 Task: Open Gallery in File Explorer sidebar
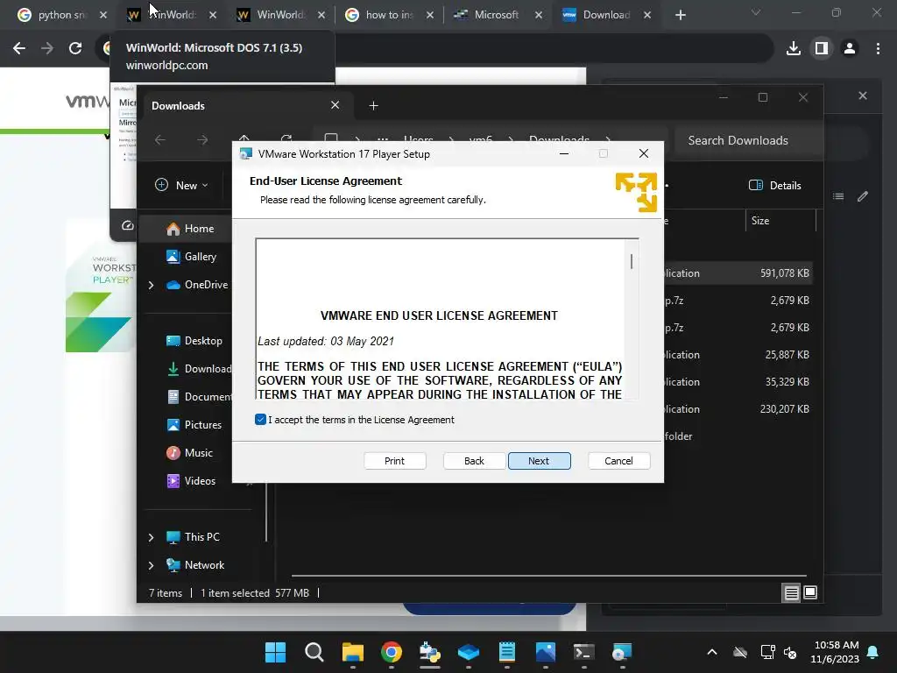point(191,257)
